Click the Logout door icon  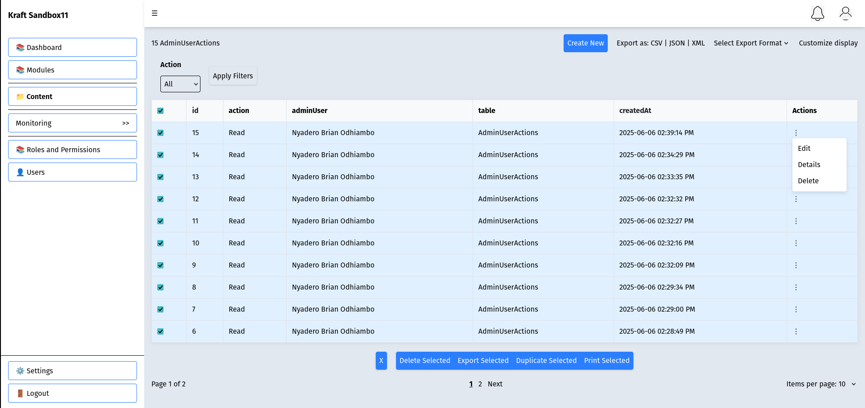(20, 393)
